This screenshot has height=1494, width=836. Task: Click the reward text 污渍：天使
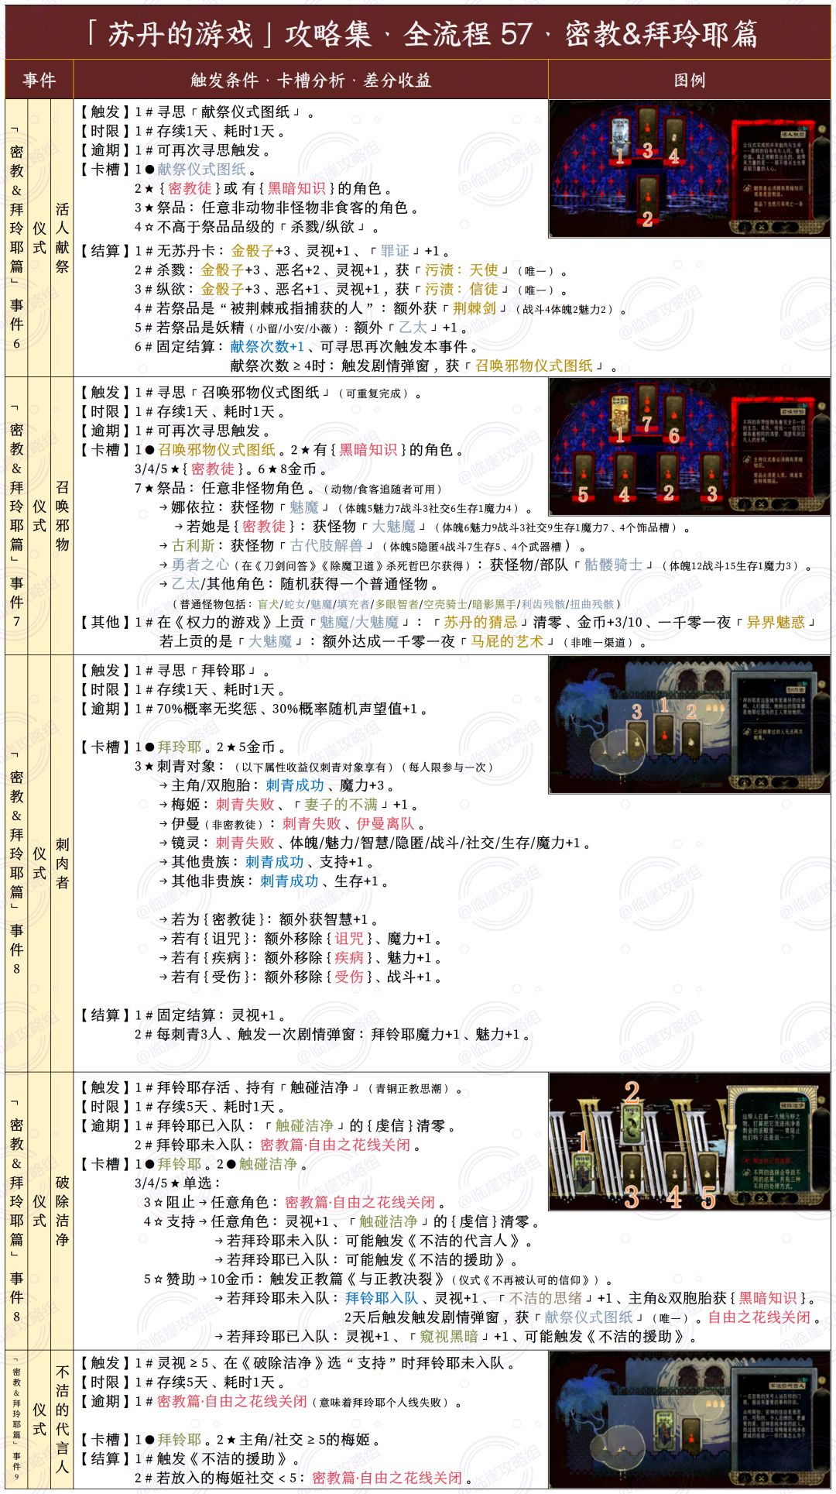pyautogui.click(x=461, y=270)
